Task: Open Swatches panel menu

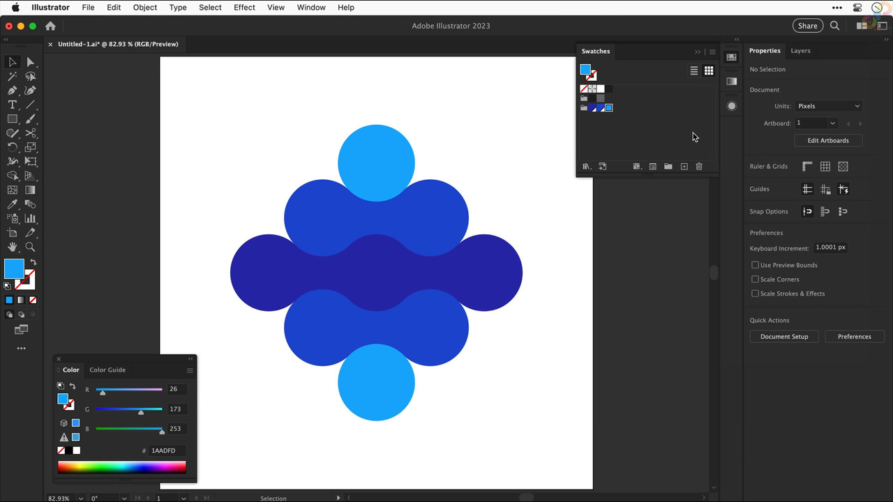Action: tap(712, 52)
